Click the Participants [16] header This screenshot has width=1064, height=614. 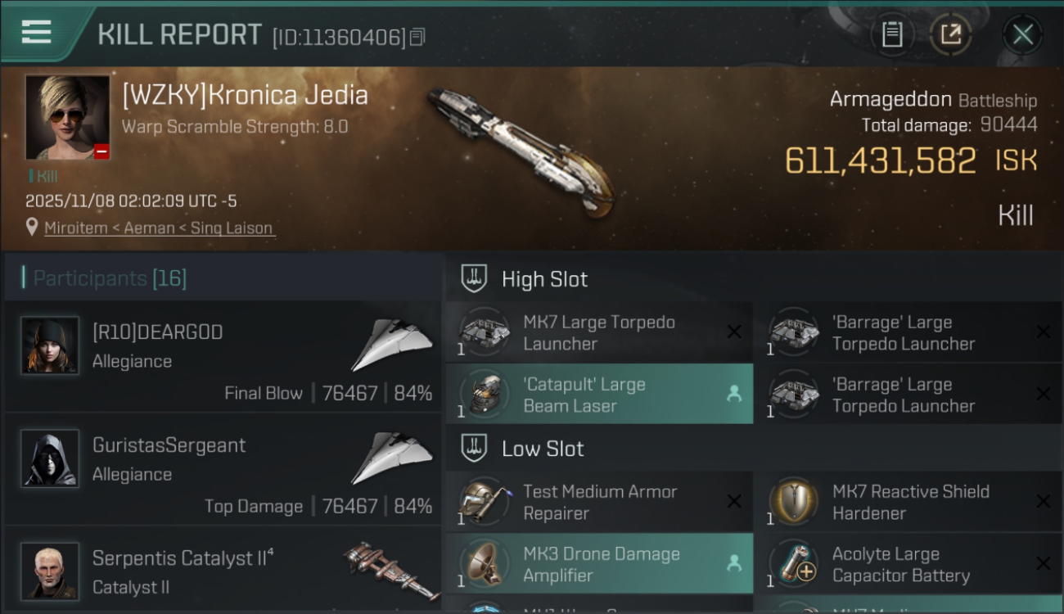tap(110, 278)
